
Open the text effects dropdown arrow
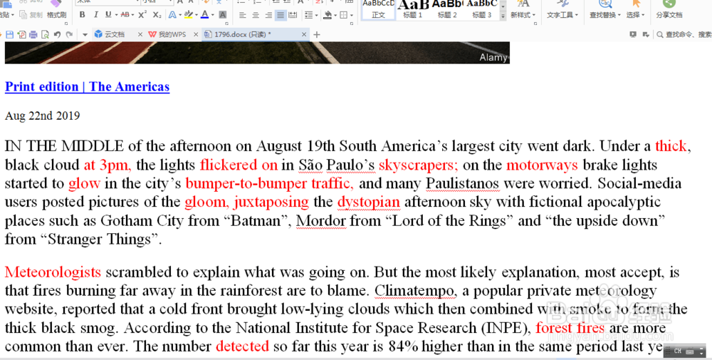tap(180, 15)
